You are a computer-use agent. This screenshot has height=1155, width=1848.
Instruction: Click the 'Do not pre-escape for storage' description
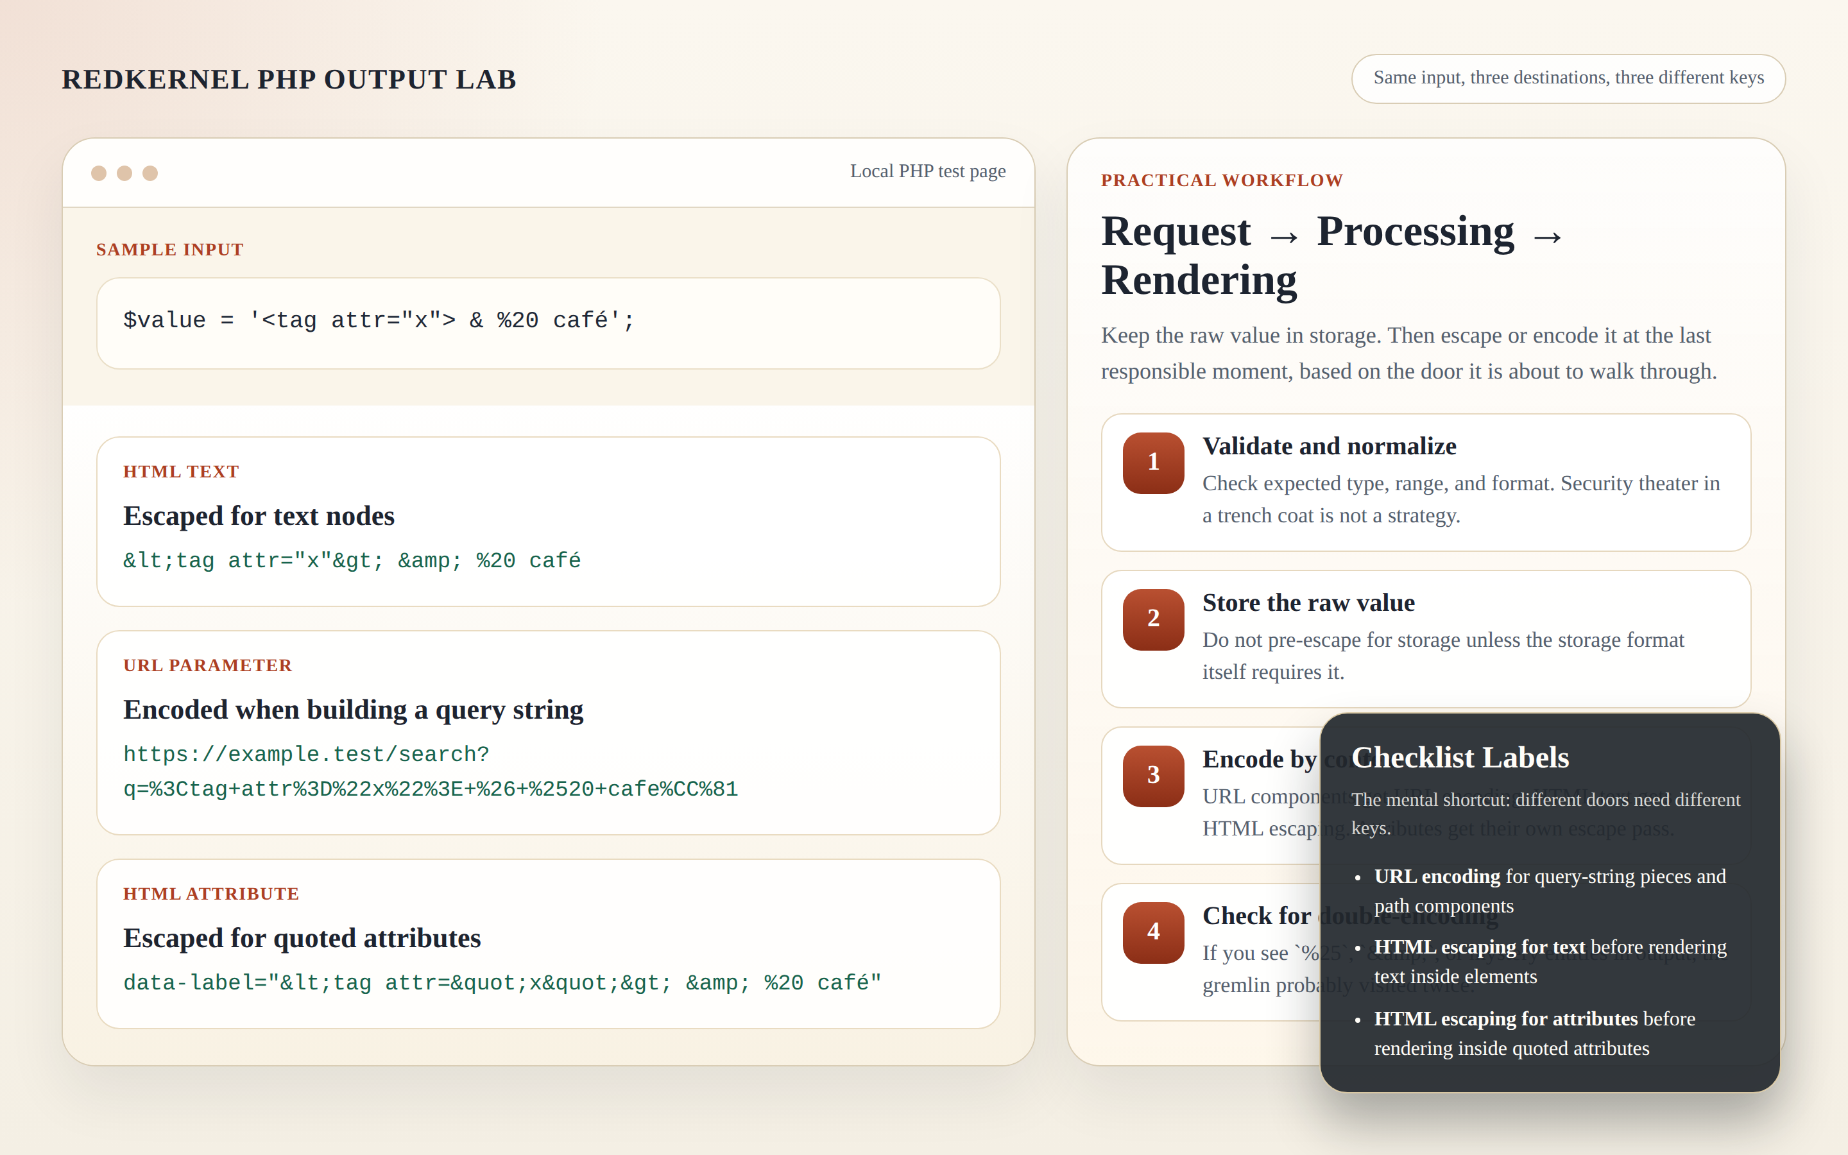click(x=1443, y=656)
